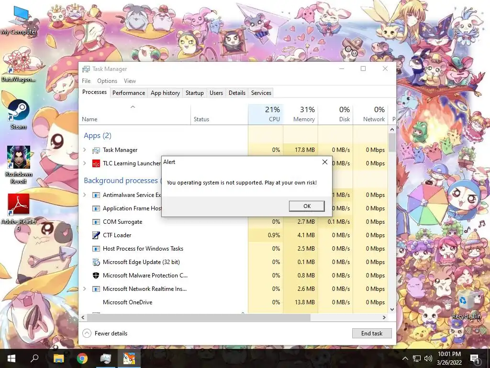Sort by the Status column header
Screen dimensions: 490x368
[219, 115]
